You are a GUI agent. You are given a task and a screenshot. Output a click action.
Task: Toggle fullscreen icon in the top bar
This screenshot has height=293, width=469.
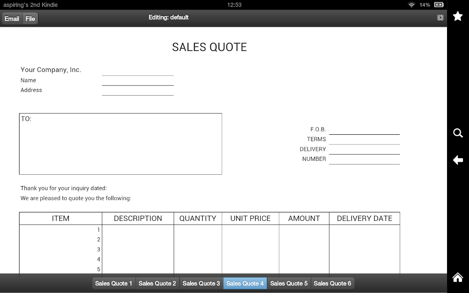point(440,18)
